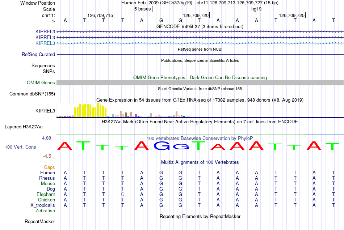344x230 pixels.
Task: Click the OMIM Genes label
Action: coord(41,82)
